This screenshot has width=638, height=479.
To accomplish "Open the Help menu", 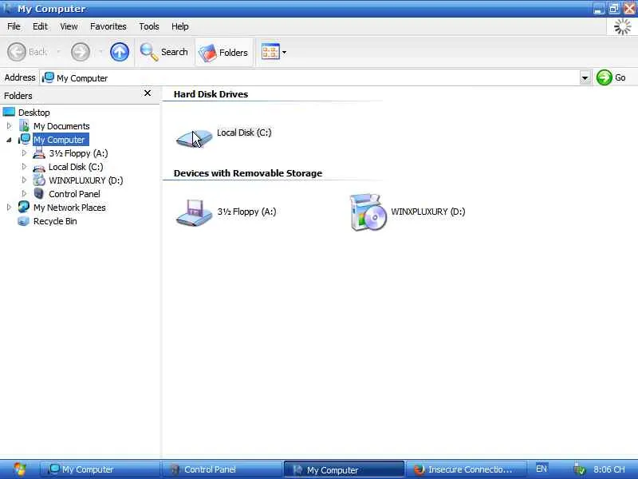I will click(x=180, y=26).
